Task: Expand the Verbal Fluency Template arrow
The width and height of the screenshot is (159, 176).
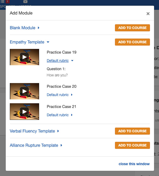Action: (x=58, y=131)
